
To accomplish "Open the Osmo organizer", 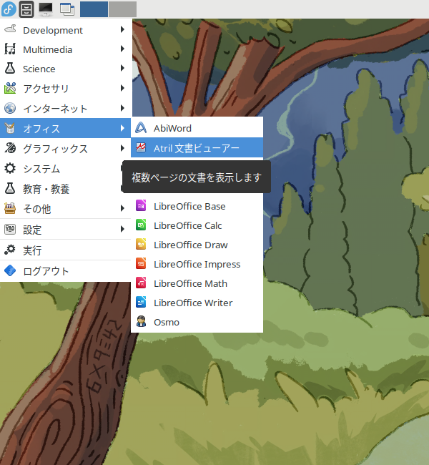I will tap(197, 322).
